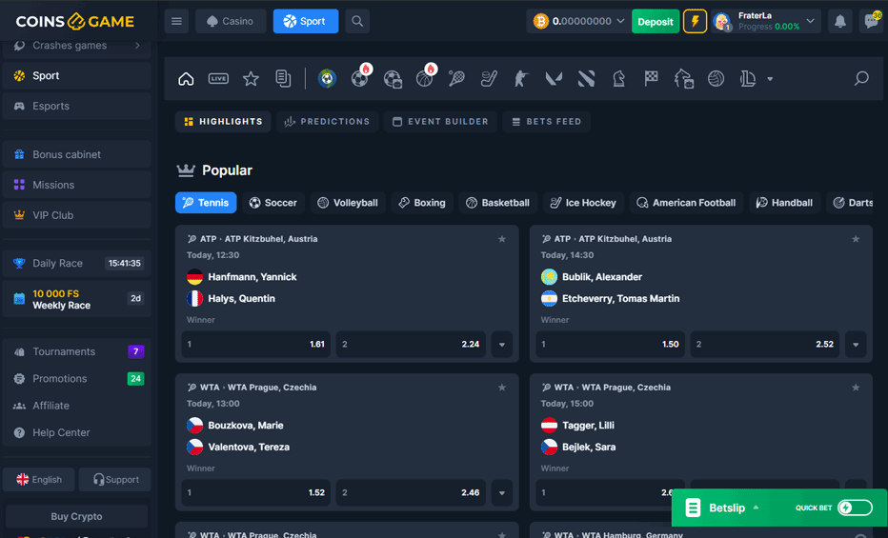Screen dimensions: 888x538
Task: Open the Casino section
Action: pyautogui.click(x=231, y=22)
